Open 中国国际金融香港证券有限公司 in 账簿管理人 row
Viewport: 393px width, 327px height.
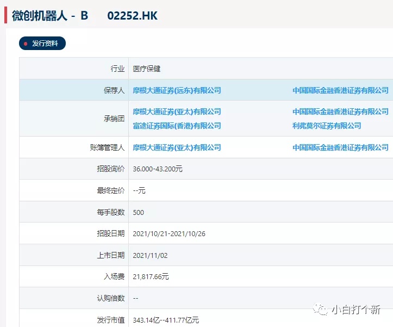pyautogui.click(x=340, y=147)
